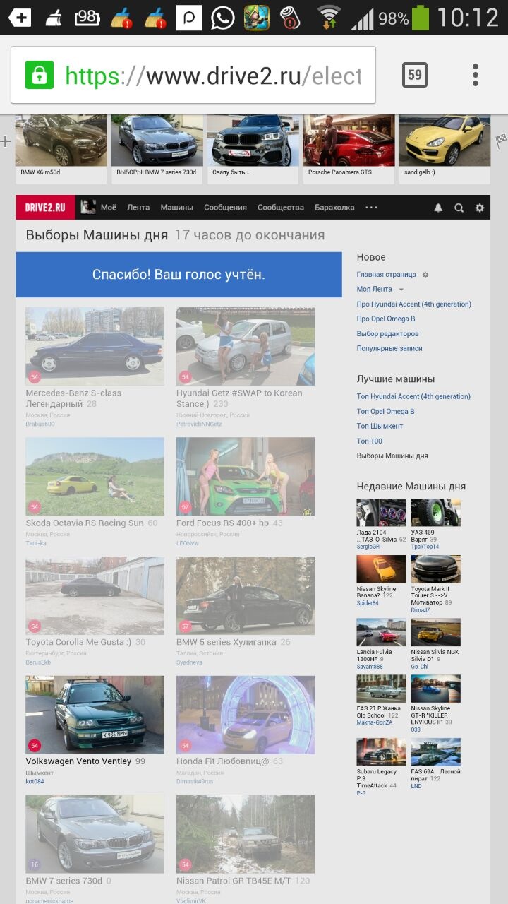
Task: Open the BMW X6 m50d top banner thumbnail
Action: coord(61,141)
